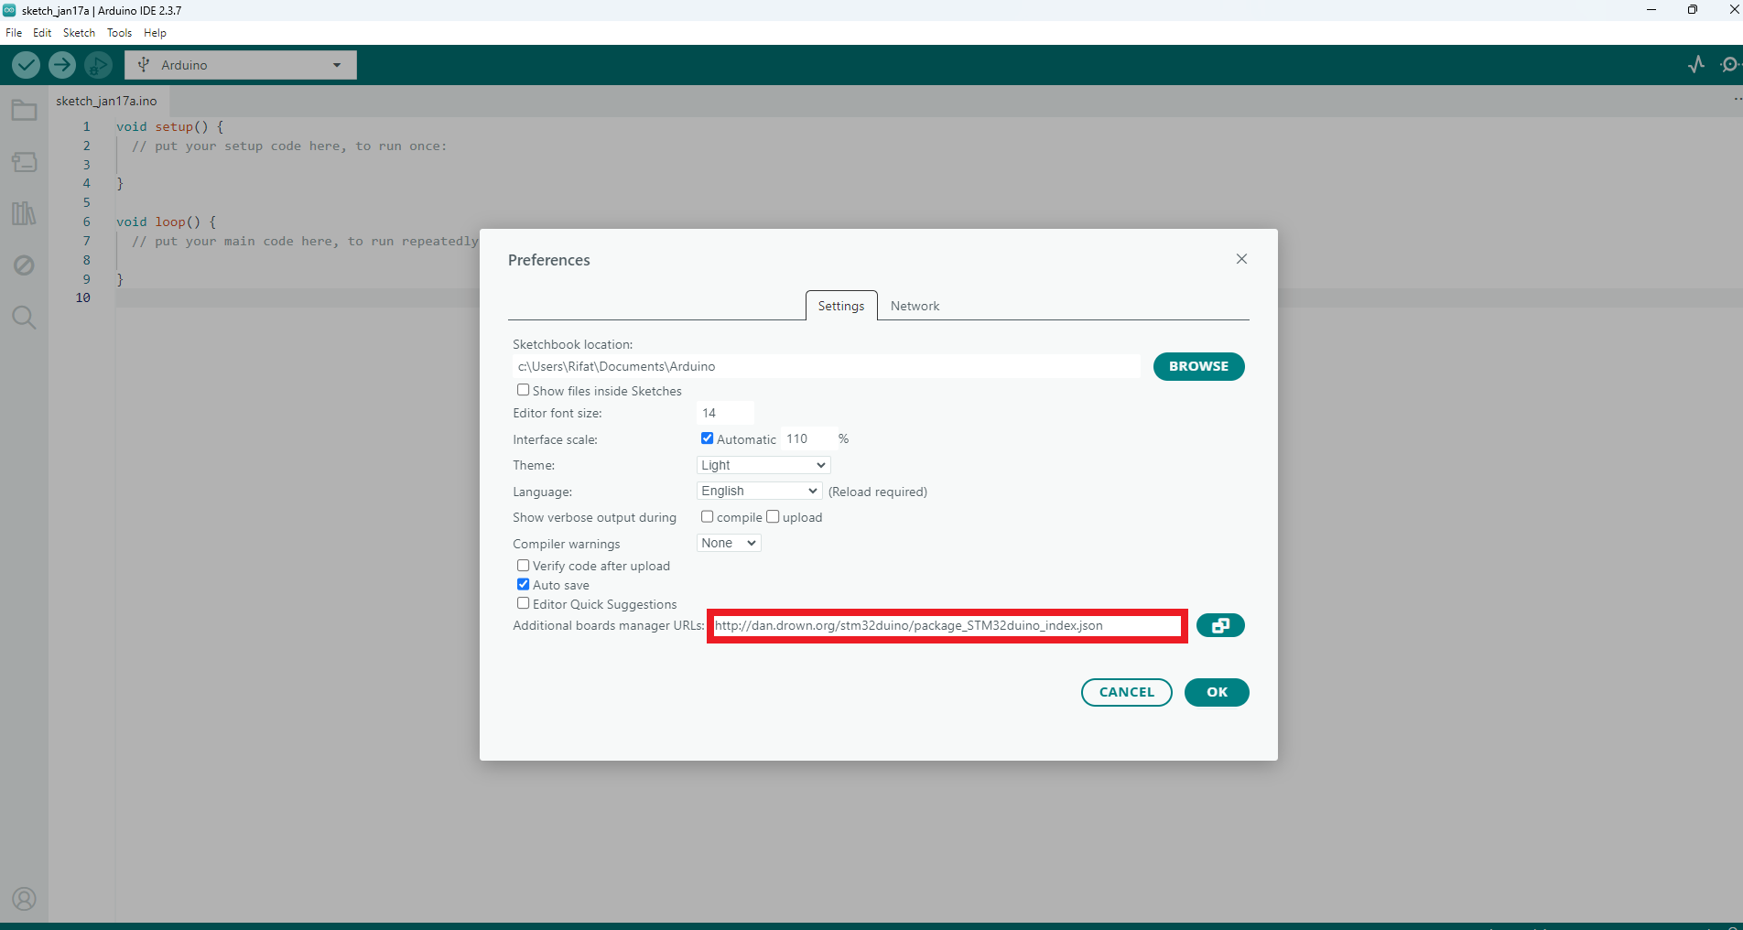Image resolution: width=1743 pixels, height=930 pixels.
Task: Click the Upload arrow icon
Action: (62, 65)
